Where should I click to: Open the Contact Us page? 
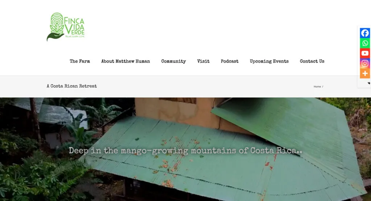312,61
